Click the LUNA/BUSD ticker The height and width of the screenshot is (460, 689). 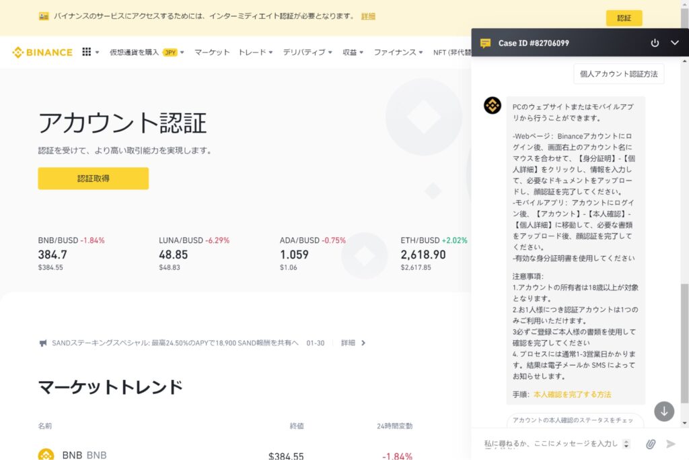(194, 254)
